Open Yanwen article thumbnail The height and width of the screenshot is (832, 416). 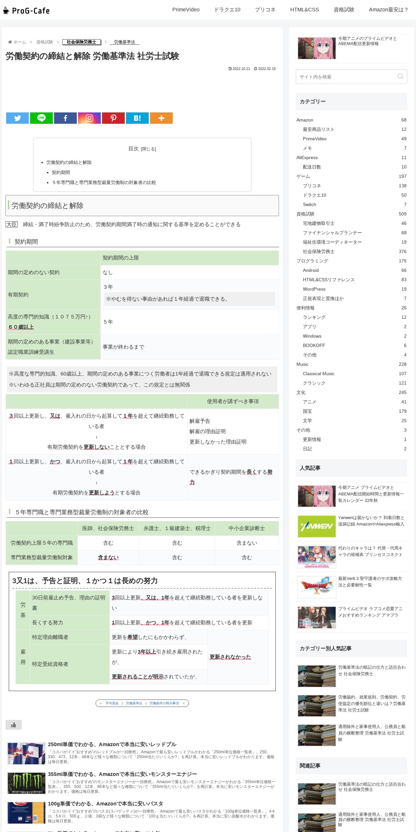coord(317,526)
